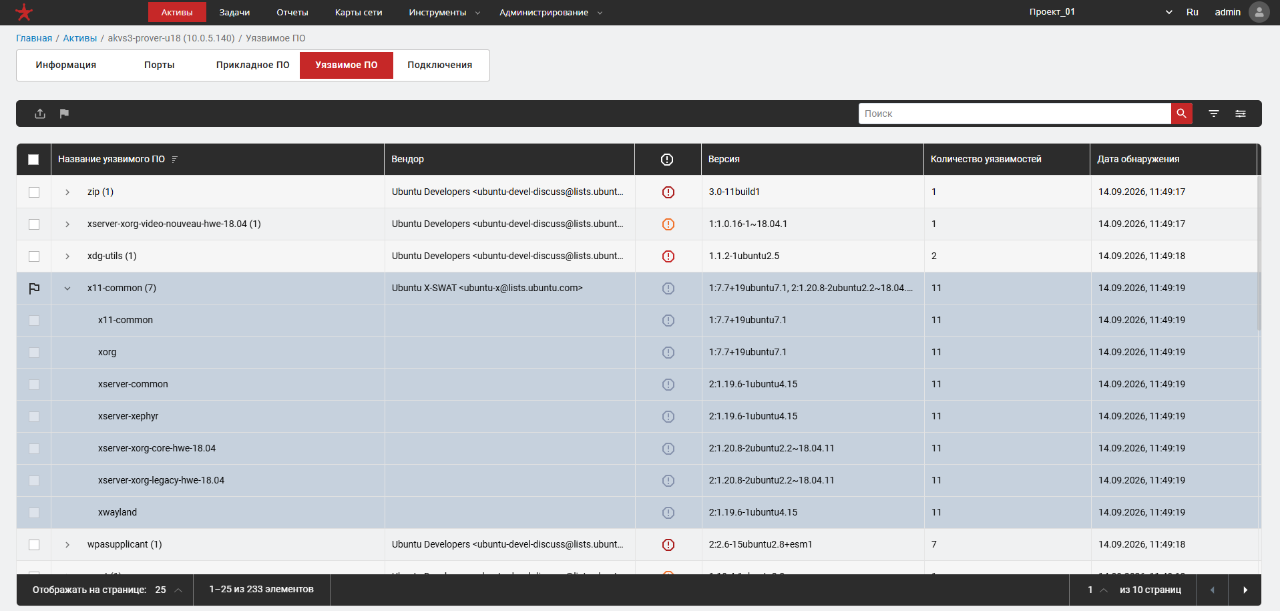This screenshot has width=1280, height=611.
Task: Click grey severity icon for xorg row
Action: tap(668, 353)
